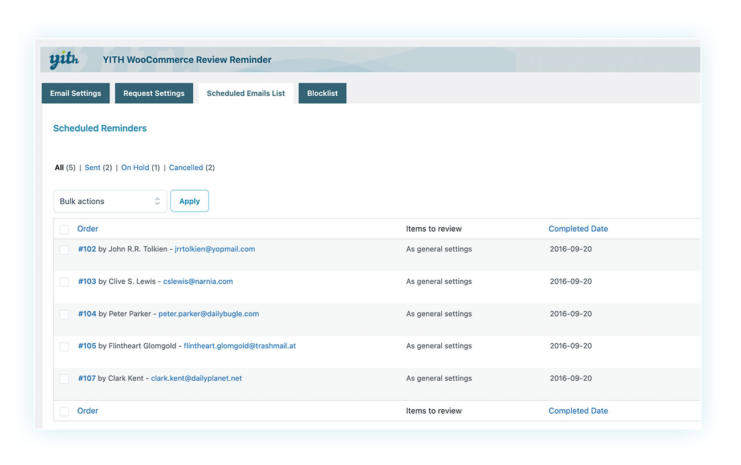
Task: Filter reminders by Sent
Action: [x=92, y=167]
